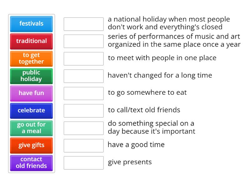This screenshot has width=250, height=187.
Task: Click the definition text 'to meet with people in one place'
Action: pyautogui.click(x=162, y=58)
